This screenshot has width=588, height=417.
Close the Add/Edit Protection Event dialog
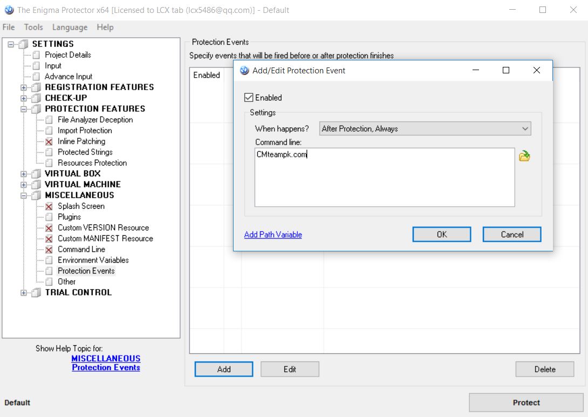(x=537, y=70)
